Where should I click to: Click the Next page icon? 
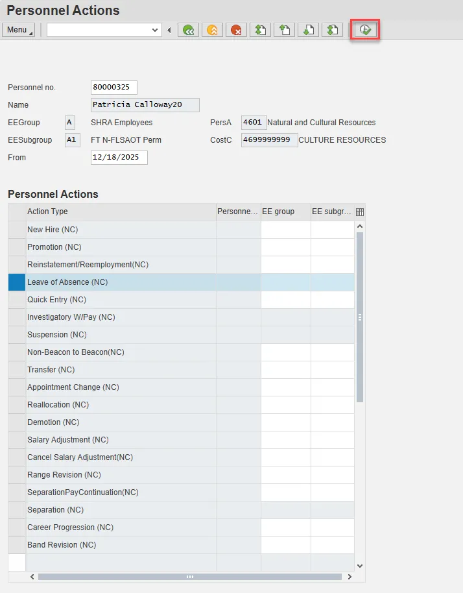pyautogui.click(x=309, y=30)
